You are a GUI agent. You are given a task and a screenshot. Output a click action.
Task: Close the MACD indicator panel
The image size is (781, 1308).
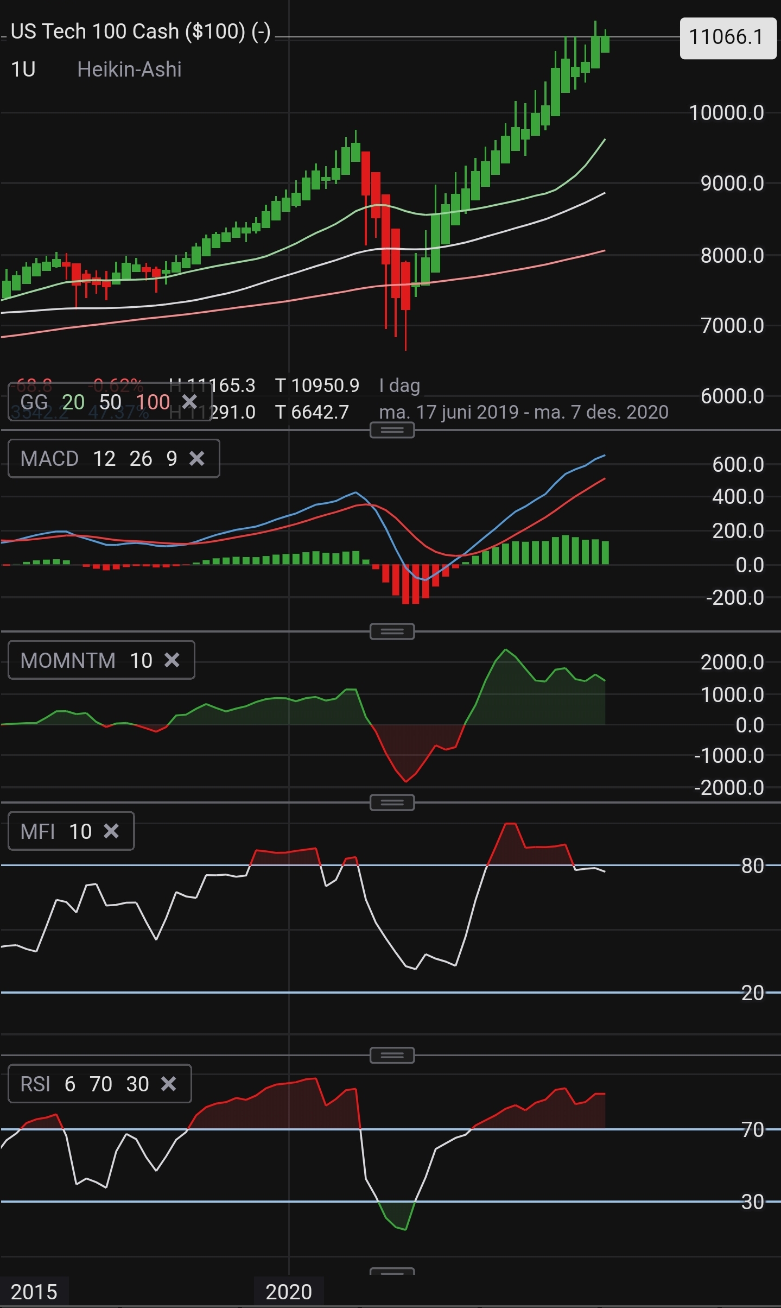197,459
